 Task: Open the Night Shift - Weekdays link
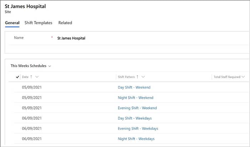(136, 139)
